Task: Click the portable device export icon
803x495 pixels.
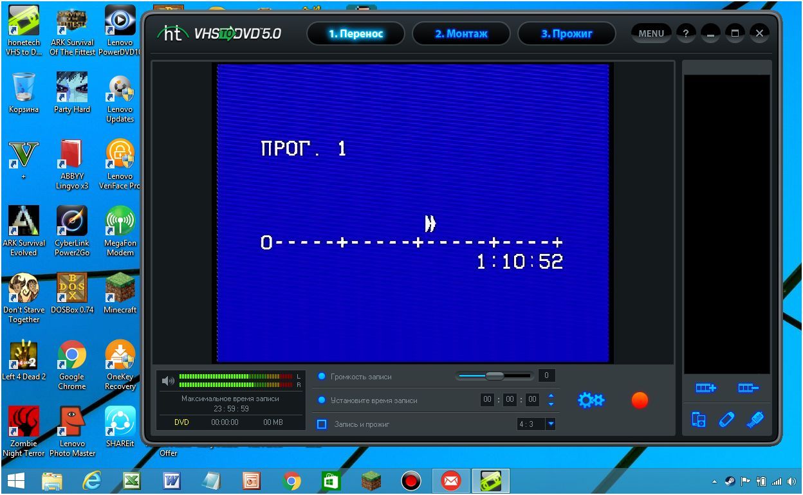Action: pos(699,420)
